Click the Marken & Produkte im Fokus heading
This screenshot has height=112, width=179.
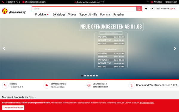click(x=19, y=97)
